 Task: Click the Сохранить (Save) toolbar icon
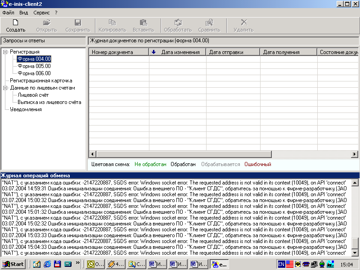(x=77, y=22)
